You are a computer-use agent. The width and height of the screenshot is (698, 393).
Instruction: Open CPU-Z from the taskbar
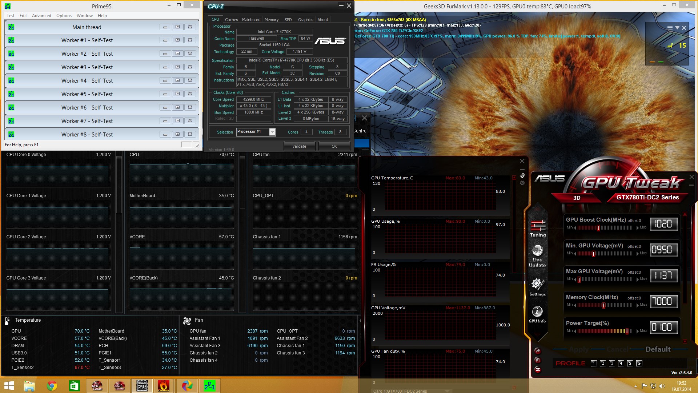tap(142, 385)
